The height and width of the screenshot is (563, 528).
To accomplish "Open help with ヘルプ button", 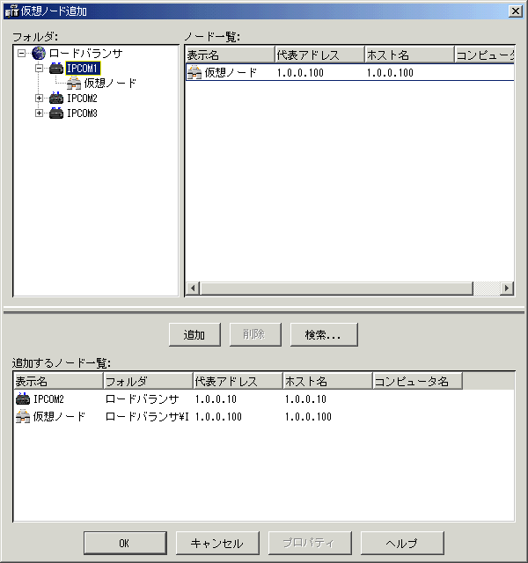I will point(402,543).
